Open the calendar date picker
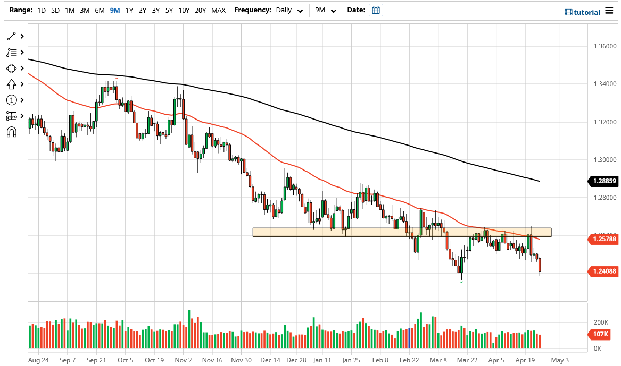 376,10
